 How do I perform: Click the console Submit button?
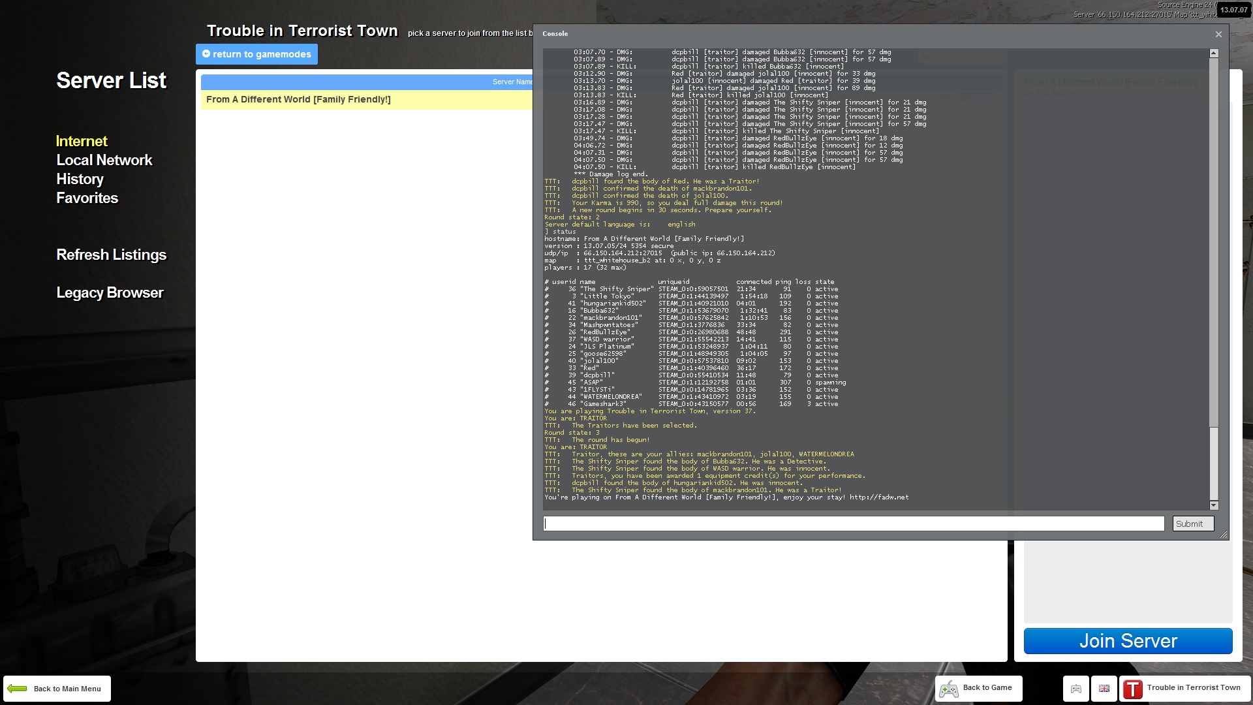[x=1193, y=524]
